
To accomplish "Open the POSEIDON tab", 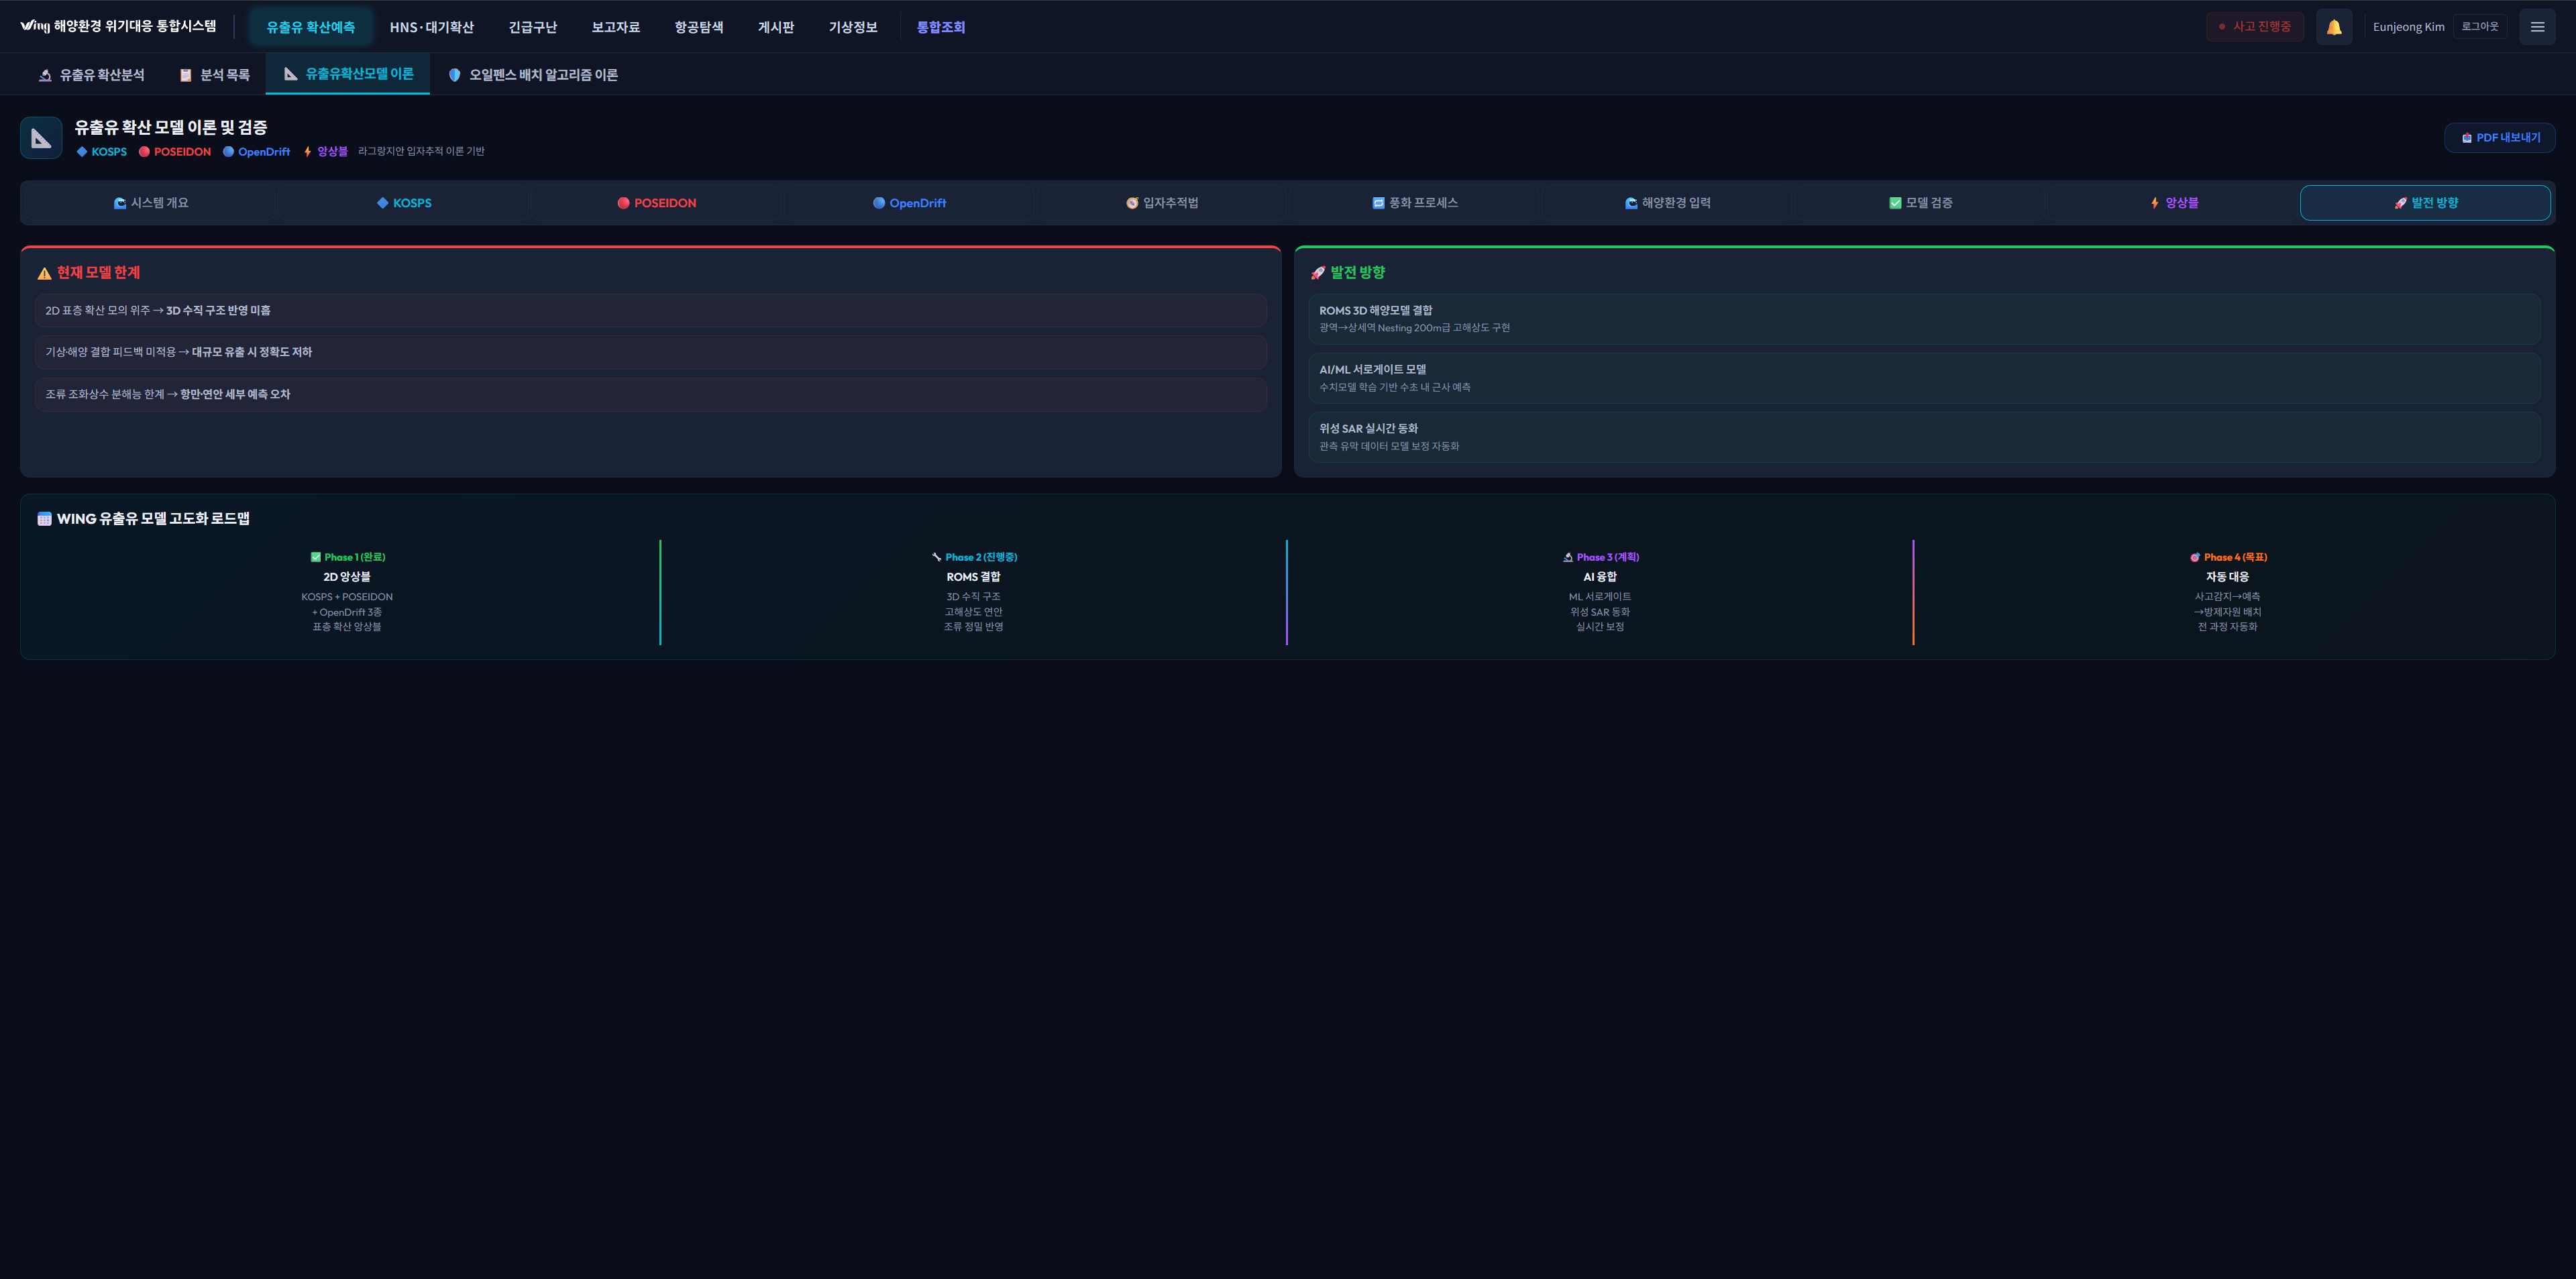I will pyautogui.click(x=656, y=203).
